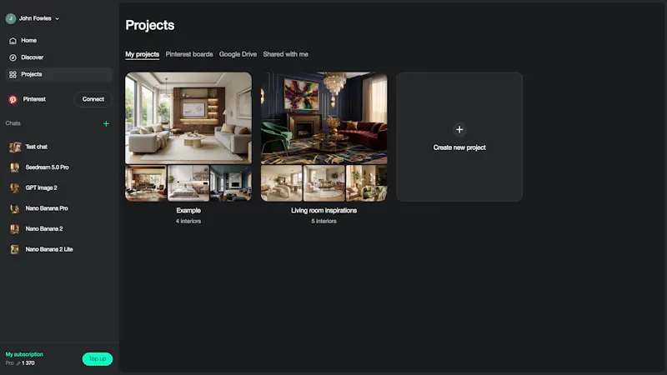The width and height of the screenshot is (667, 375).
Task: Open the Example project bedroom thumbnail
Action: coord(188,183)
